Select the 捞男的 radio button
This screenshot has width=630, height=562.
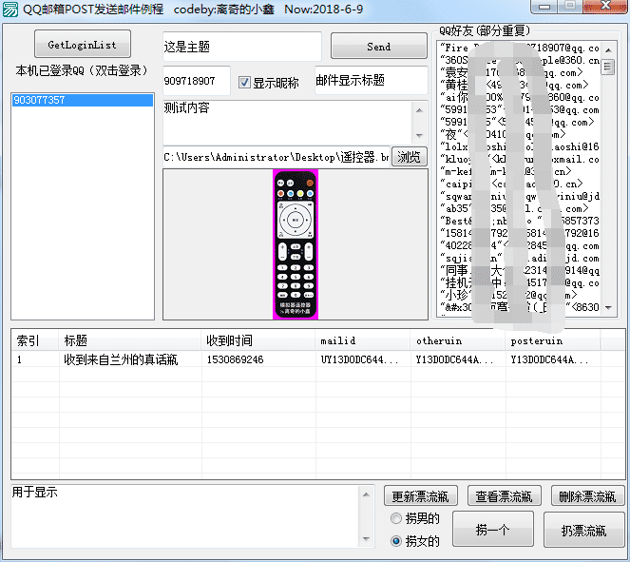pyautogui.click(x=395, y=518)
